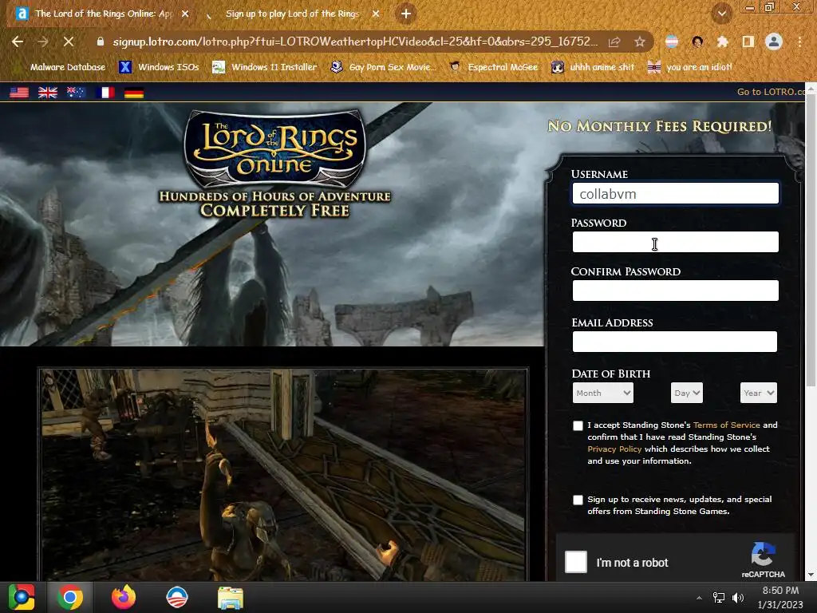Select the United States flag language
Image resolution: width=817 pixels, height=613 pixels.
tap(19, 93)
